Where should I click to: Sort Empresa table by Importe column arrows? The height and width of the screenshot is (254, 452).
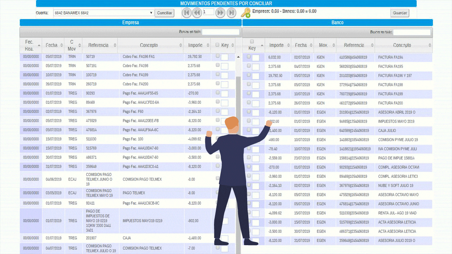(207, 46)
